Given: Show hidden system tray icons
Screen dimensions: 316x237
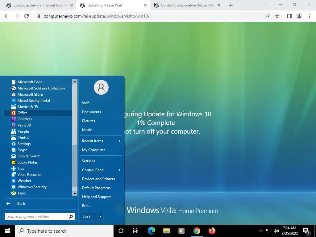Looking at the screenshot, I should pos(261,231).
